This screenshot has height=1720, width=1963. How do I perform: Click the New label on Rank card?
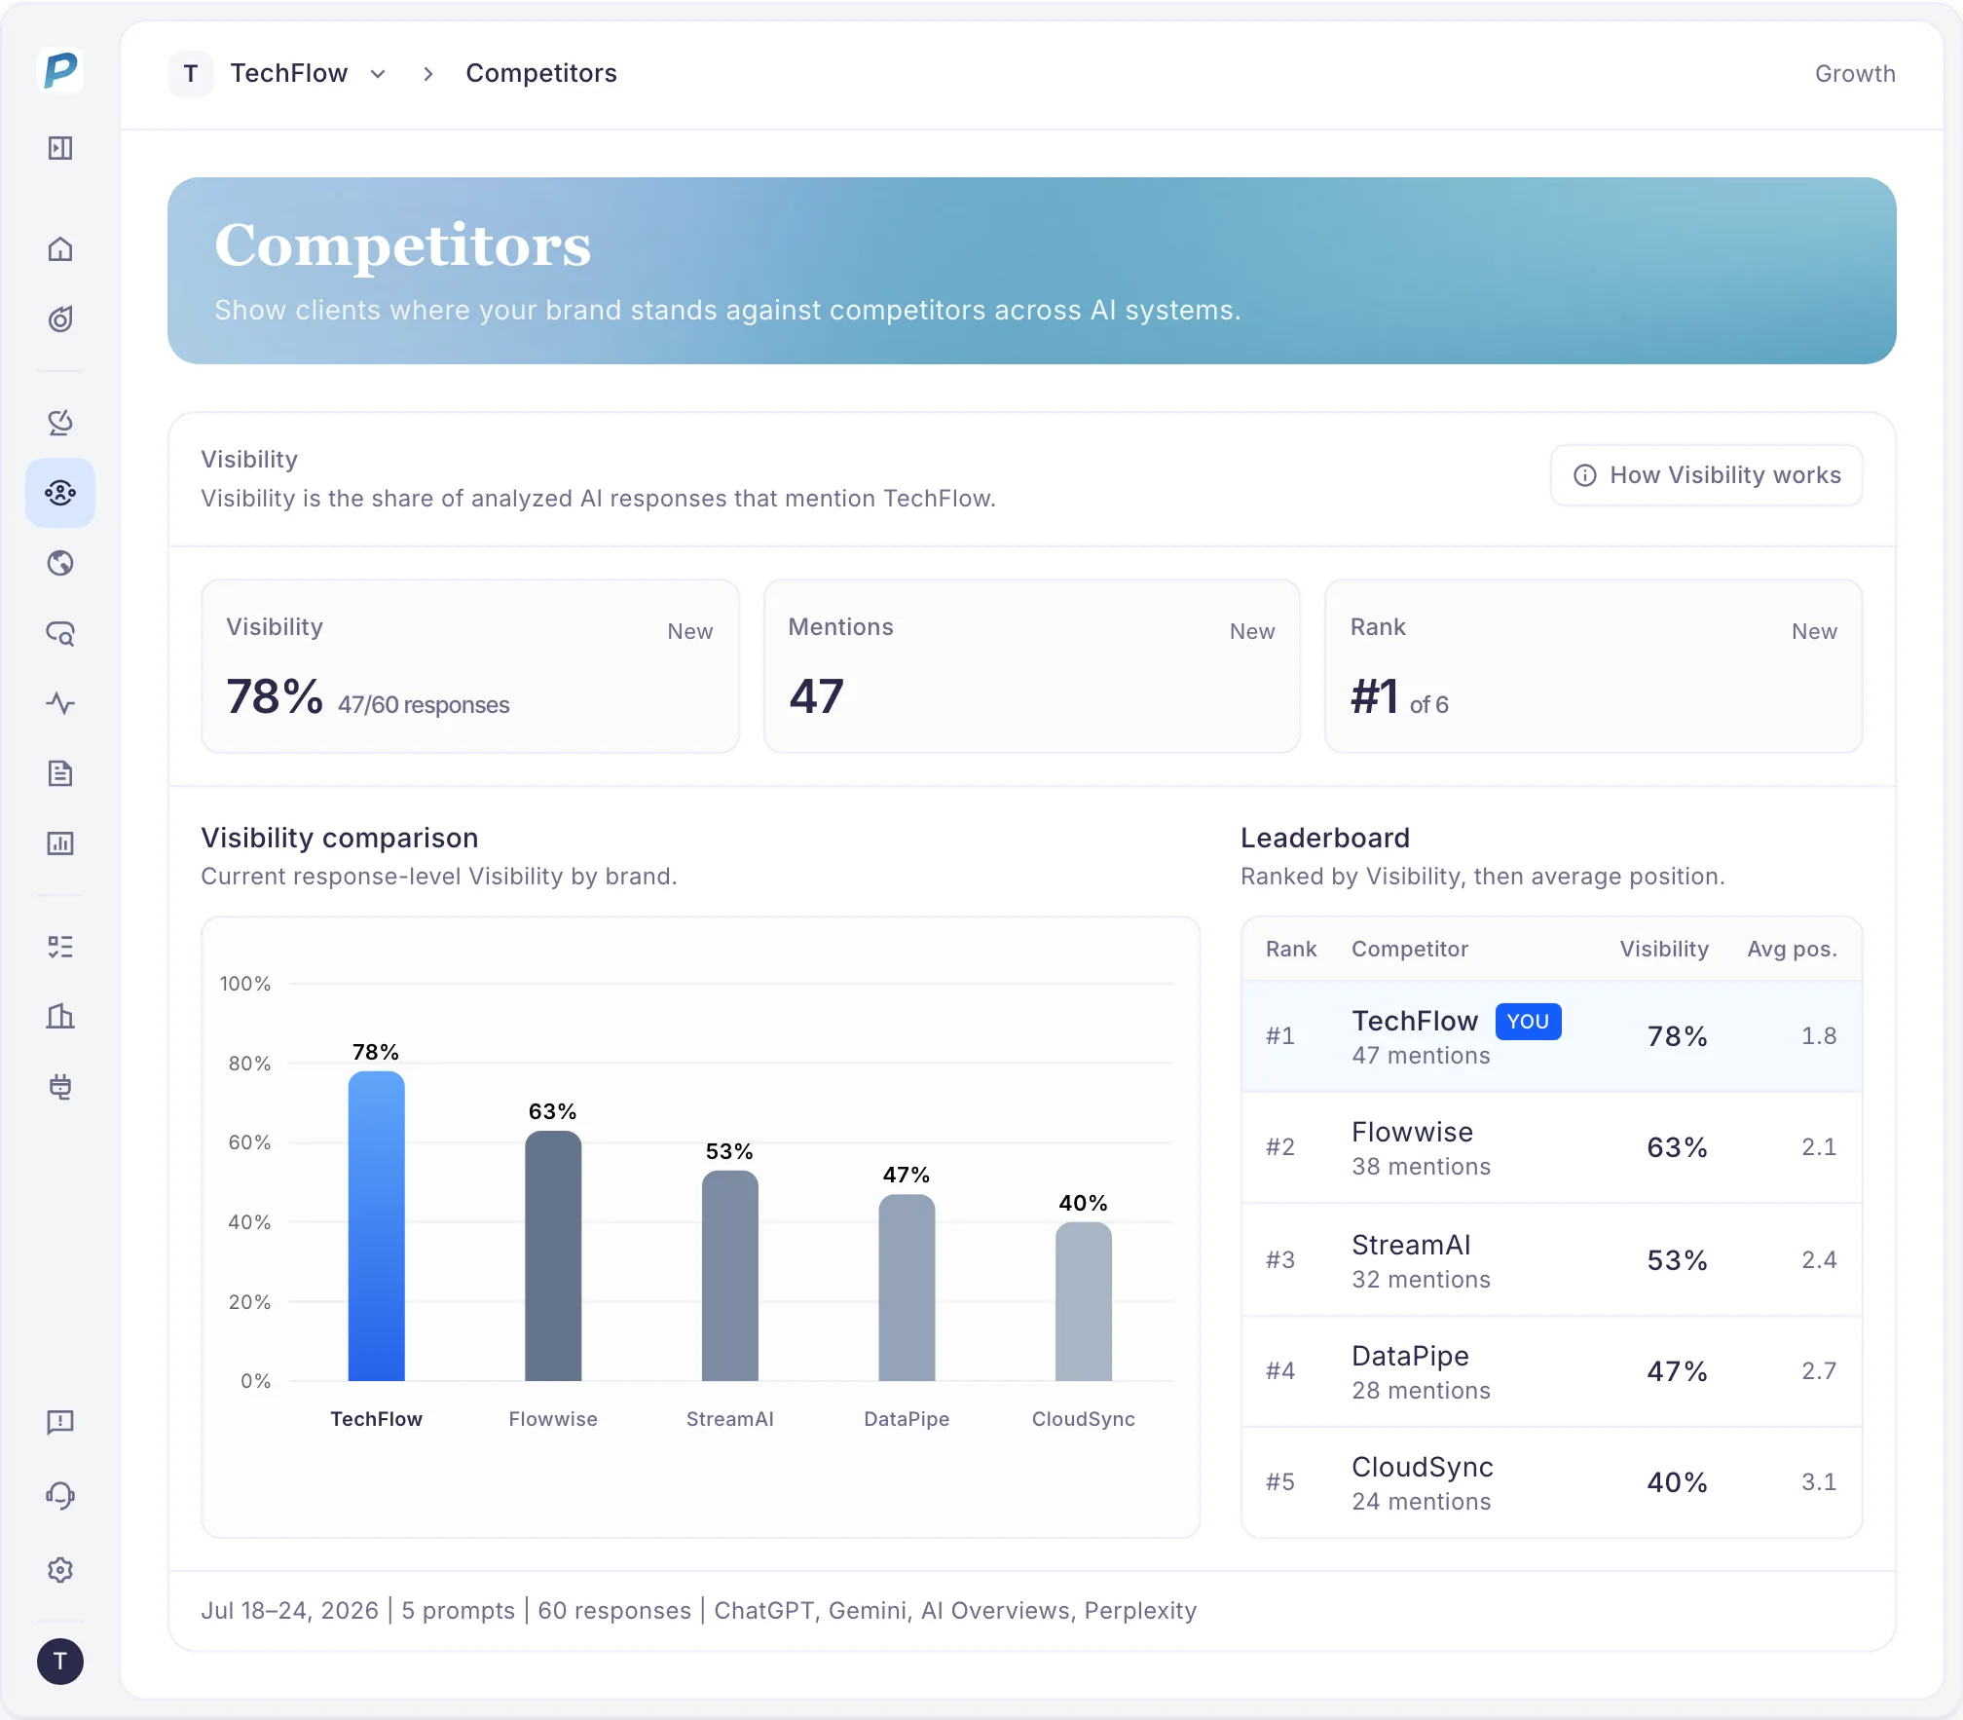(1814, 631)
